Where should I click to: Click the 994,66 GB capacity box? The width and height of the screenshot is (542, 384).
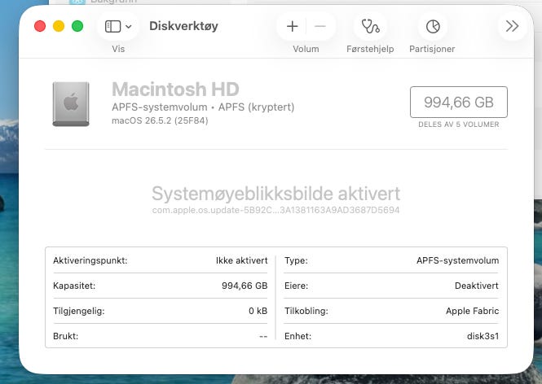459,103
